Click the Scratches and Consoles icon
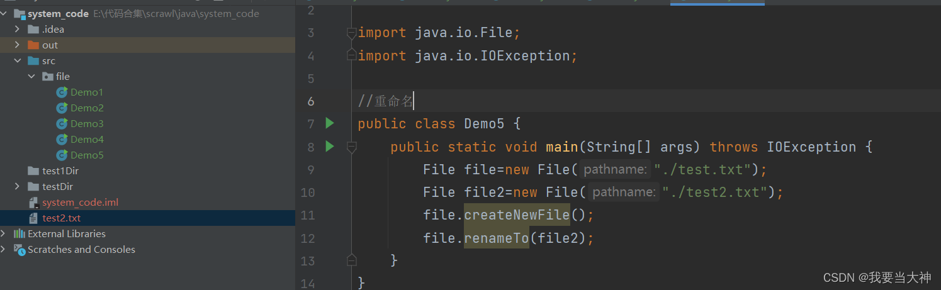 pyautogui.click(x=20, y=249)
